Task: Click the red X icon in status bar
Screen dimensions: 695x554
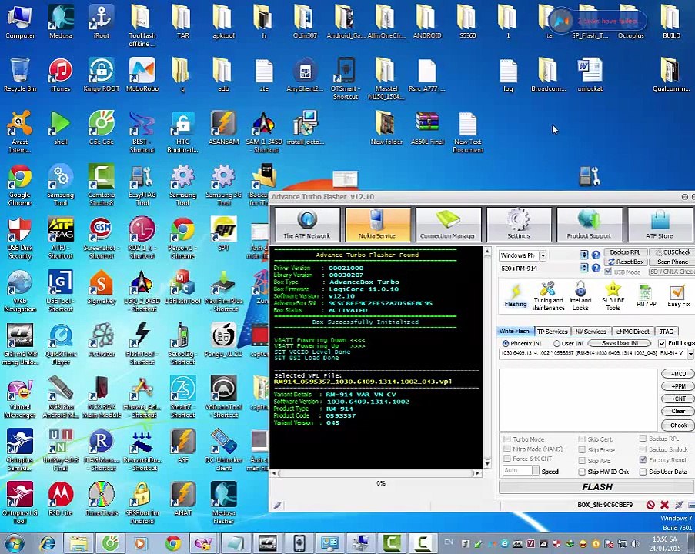Action: coord(664,505)
